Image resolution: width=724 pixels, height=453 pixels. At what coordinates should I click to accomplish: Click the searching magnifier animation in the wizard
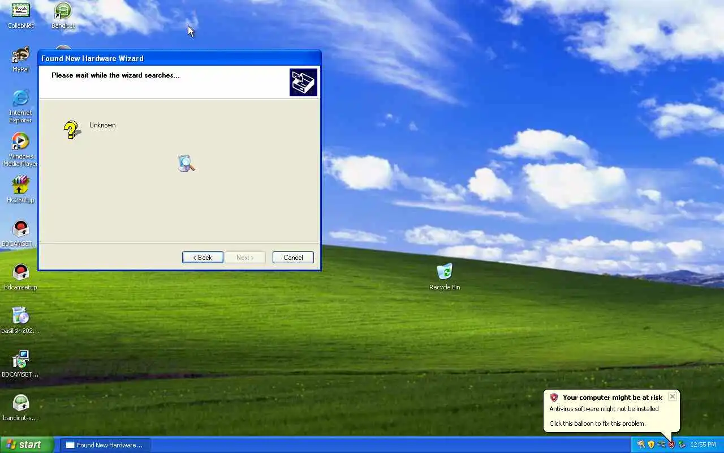click(186, 163)
